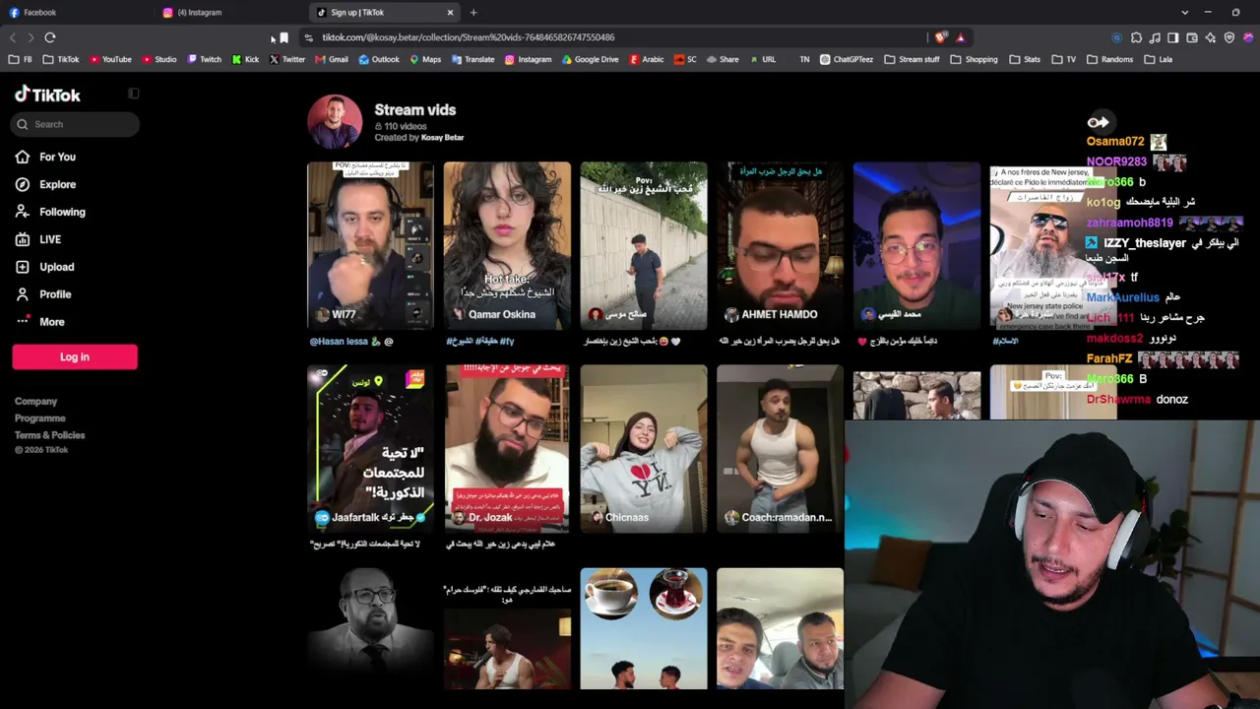Open the Kick bookmark
Screen dimensions: 1260x709
(x=245, y=59)
